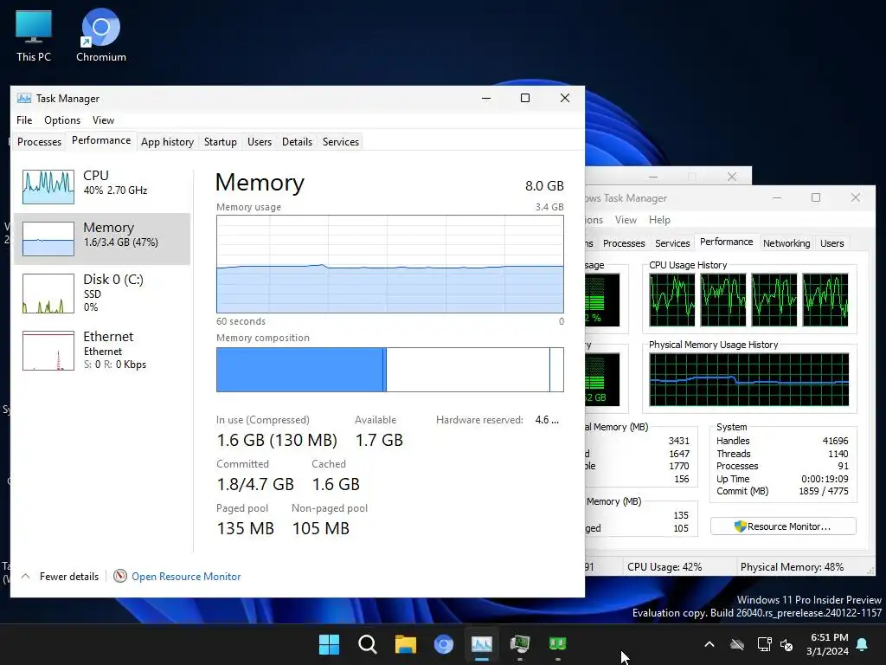886x665 pixels.
Task: Open View menu in Windows Task Manager
Action: [x=626, y=219]
